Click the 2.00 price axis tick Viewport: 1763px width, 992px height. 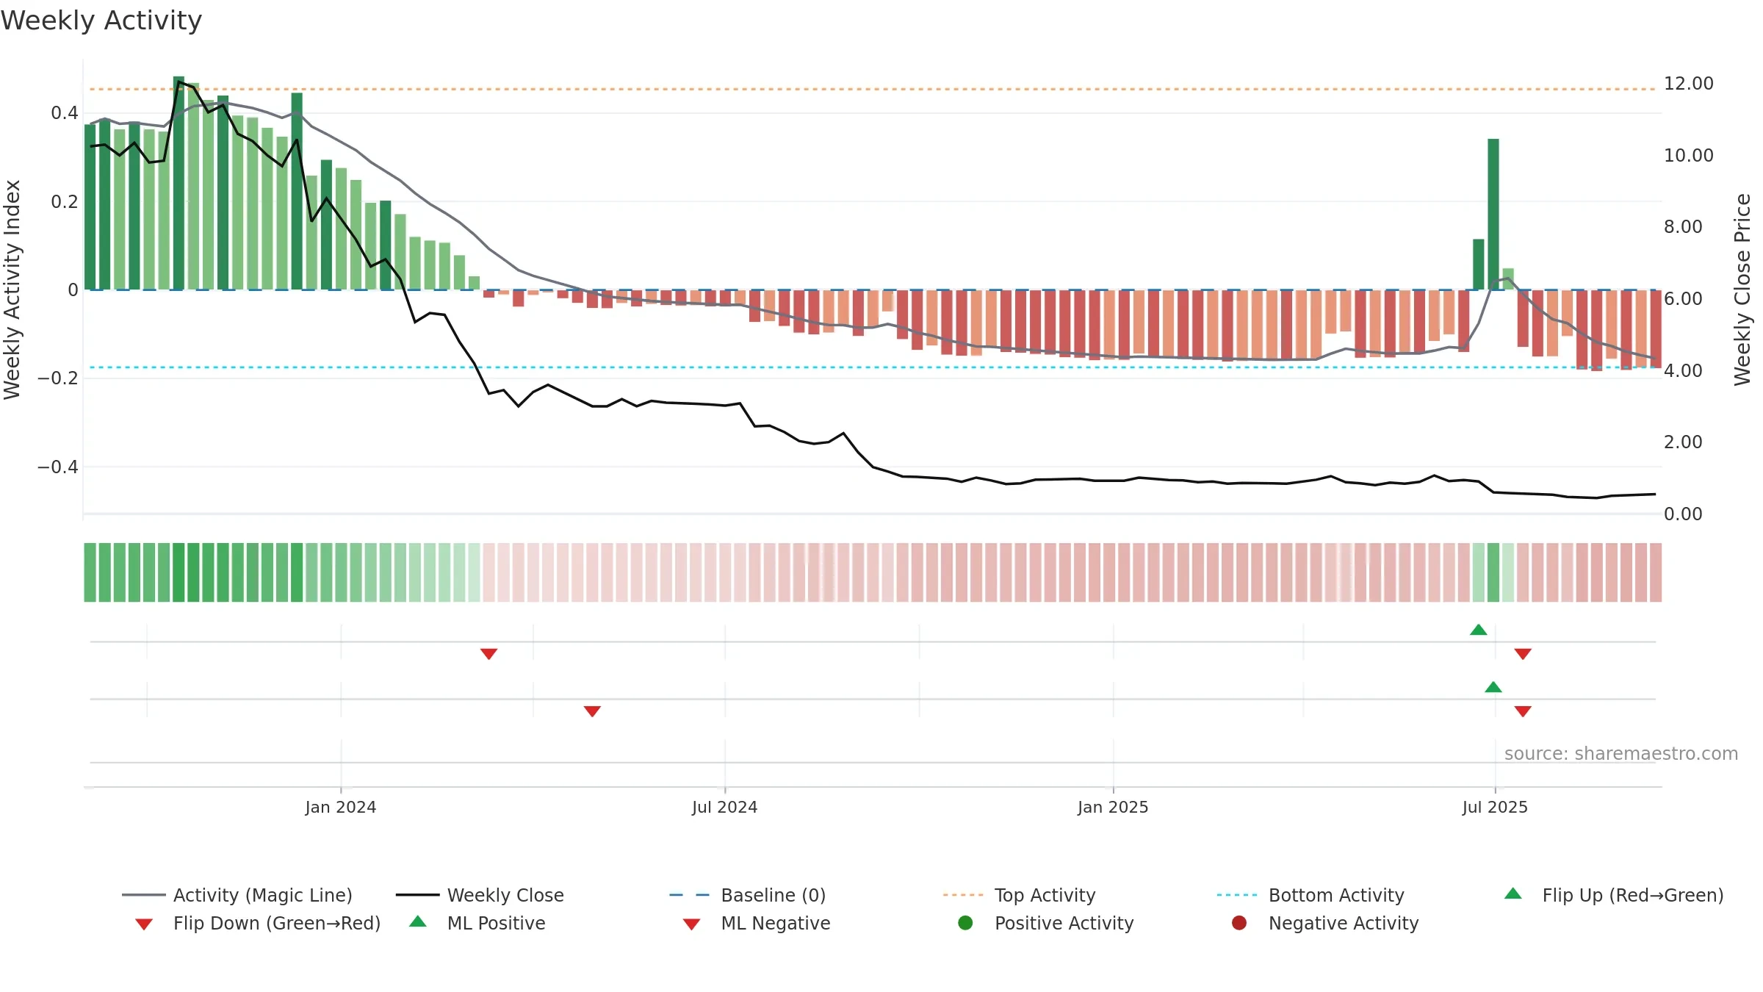1683,442
